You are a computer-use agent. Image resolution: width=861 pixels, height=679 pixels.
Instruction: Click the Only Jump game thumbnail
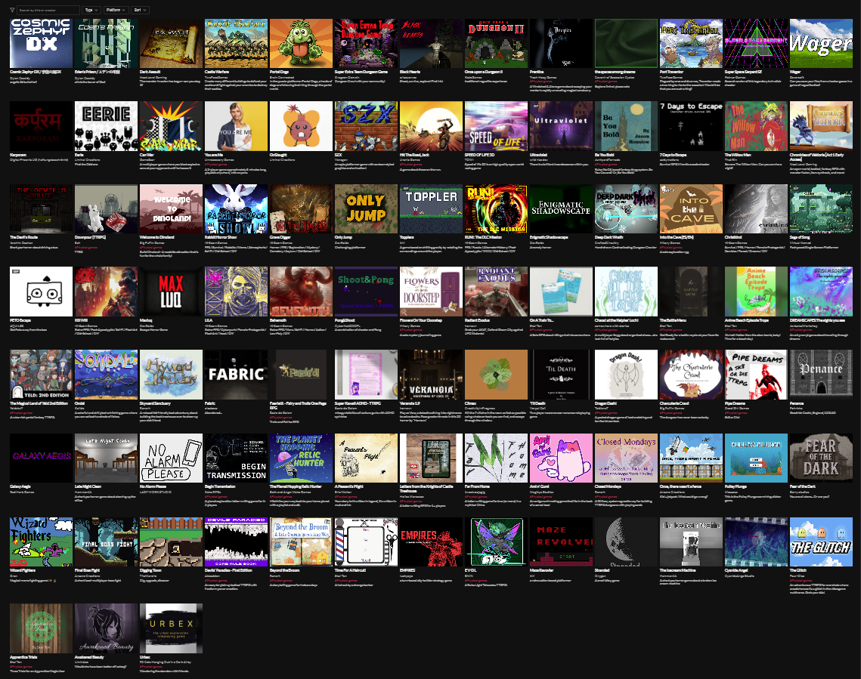(367, 209)
